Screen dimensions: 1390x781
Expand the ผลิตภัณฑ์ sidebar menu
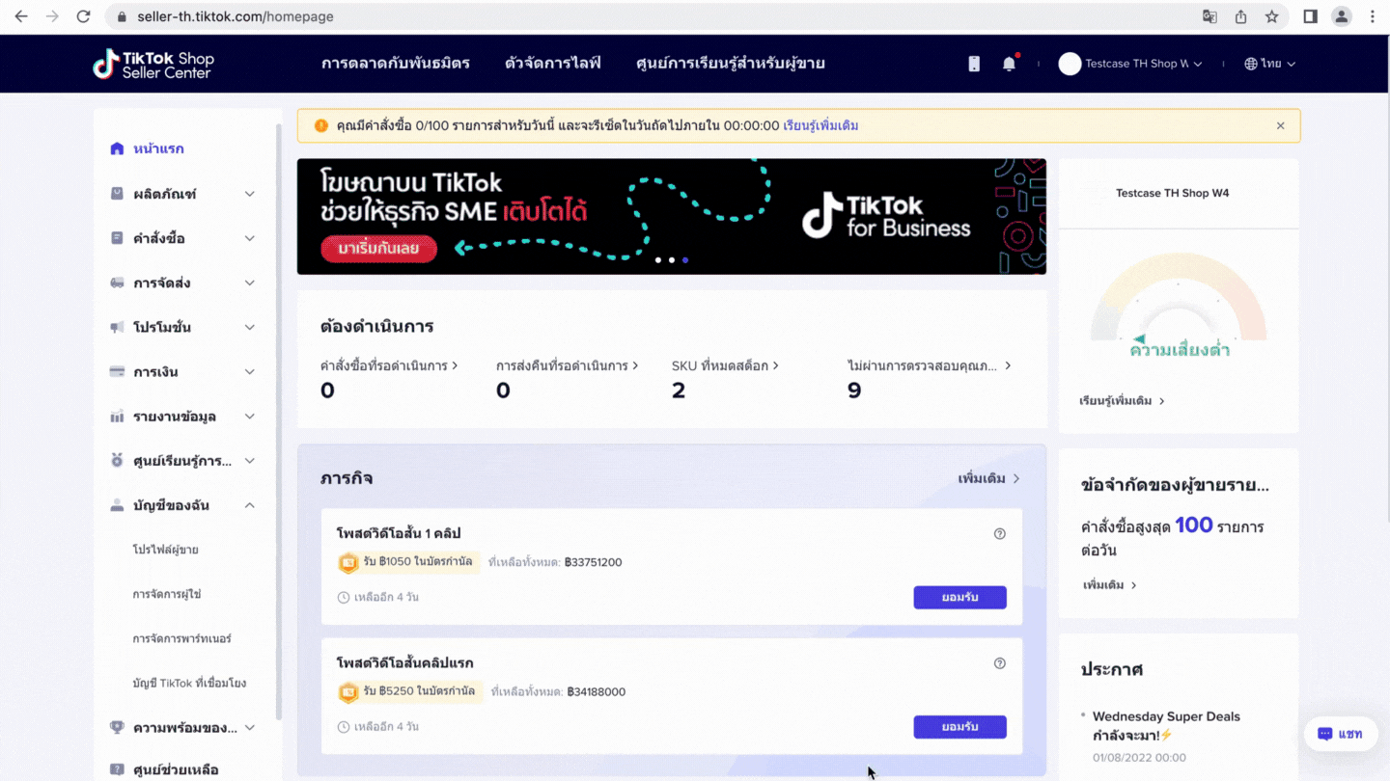click(x=183, y=194)
